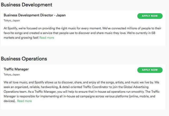The height and width of the screenshot is (116, 169).
Task: Open the Business Development Director - Japan title
Action: tap(35, 15)
